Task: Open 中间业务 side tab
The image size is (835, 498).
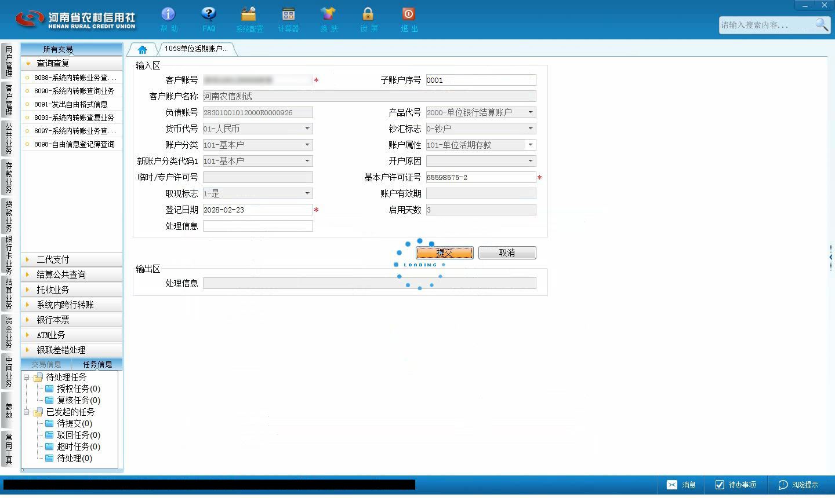Action: tap(9, 372)
